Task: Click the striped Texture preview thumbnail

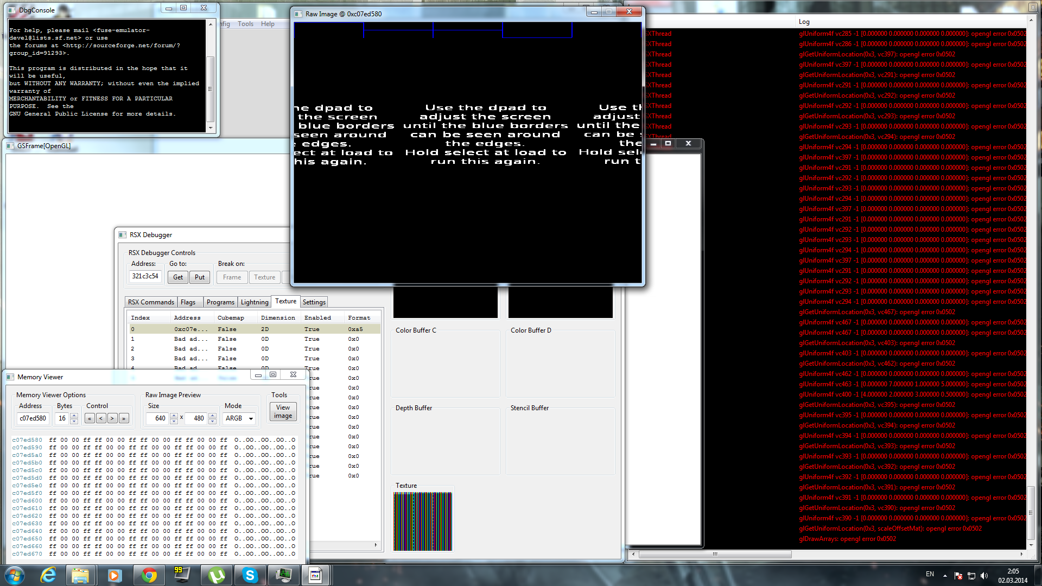Action: pyautogui.click(x=423, y=521)
